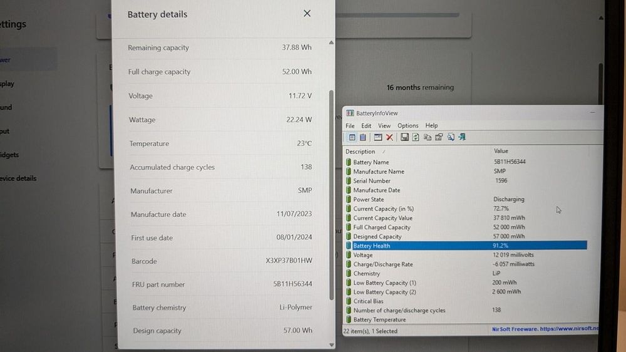
Task: Open the Help menu in BatteryInfoView
Action: pyautogui.click(x=431, y=125)
